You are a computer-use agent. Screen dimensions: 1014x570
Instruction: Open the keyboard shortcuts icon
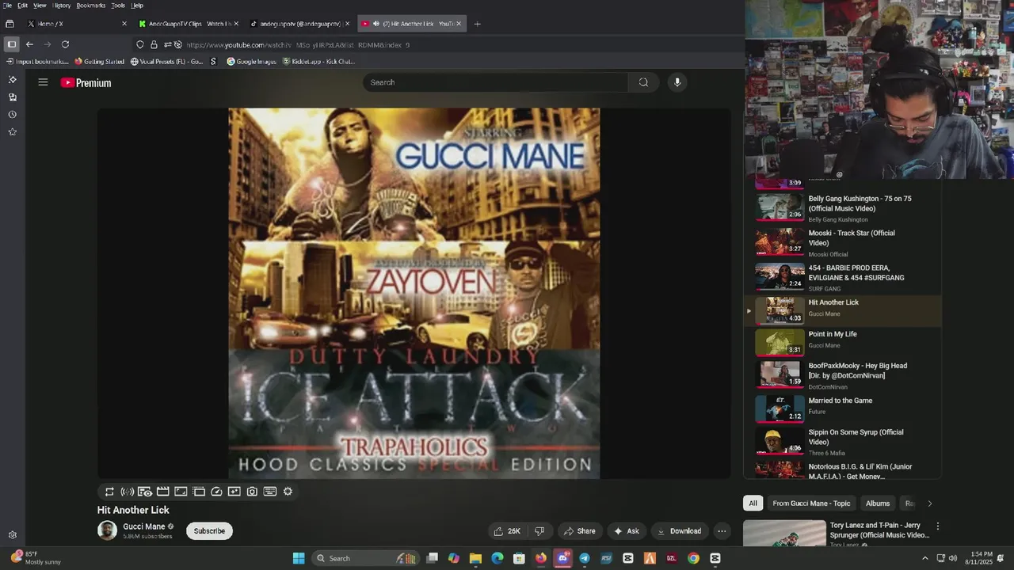pyautogui.click(x=270, y=492)
